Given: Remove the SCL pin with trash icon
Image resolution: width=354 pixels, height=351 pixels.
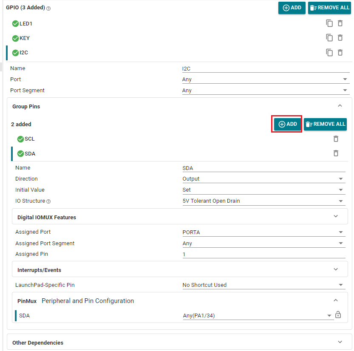Looking at the screenshot, I should (336, 139).
